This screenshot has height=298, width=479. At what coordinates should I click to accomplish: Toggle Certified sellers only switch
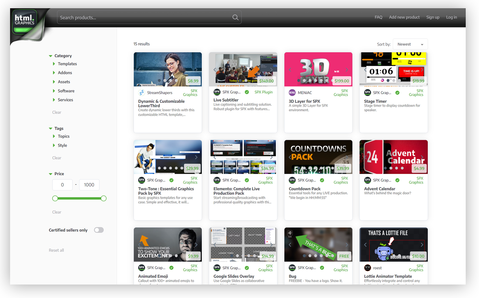(x=99, y=230)
